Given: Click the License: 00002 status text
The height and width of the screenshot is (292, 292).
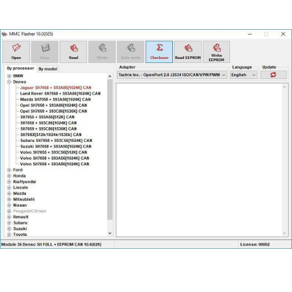Looking at the screenshot, I should [x=255, y=245].
